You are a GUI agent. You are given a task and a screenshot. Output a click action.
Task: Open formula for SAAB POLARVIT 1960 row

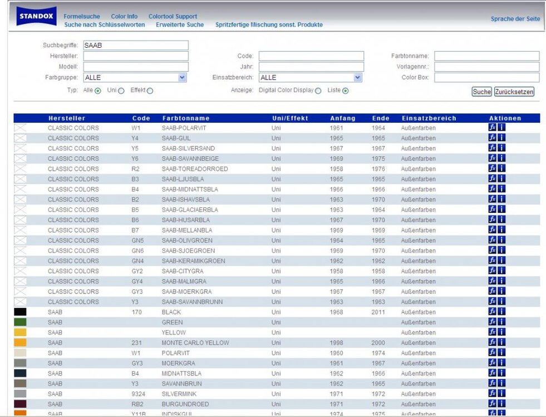pyautogui.click(x=492, y=353)
